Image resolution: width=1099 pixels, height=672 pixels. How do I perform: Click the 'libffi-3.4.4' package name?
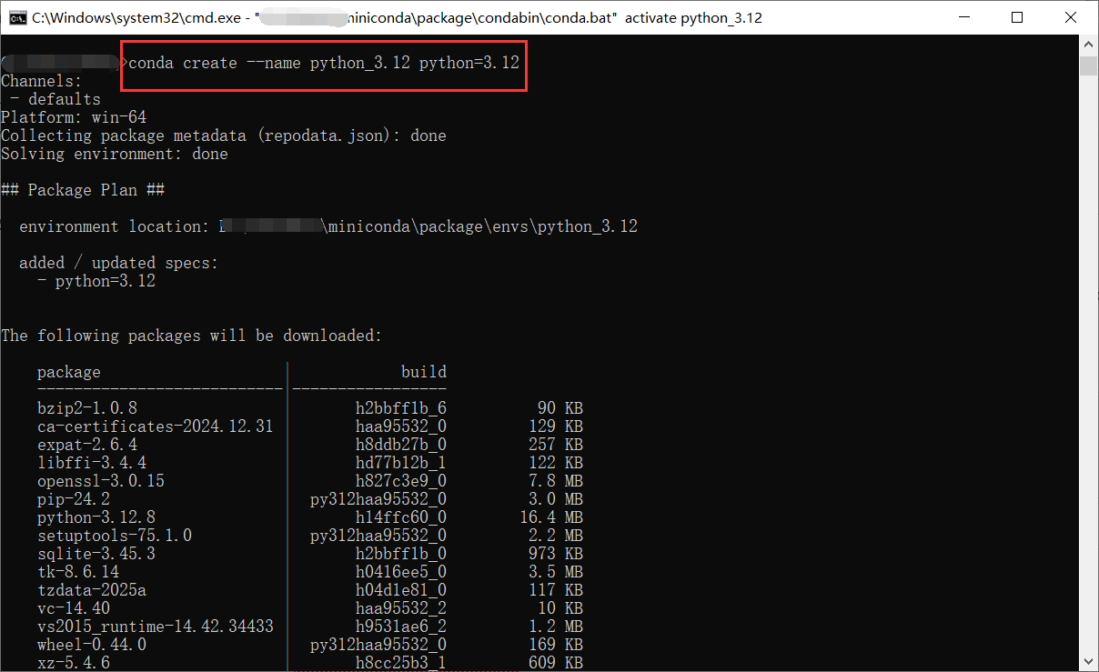tap(92, 463)
